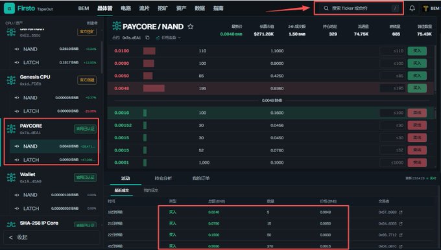Sell at the 0.0001 bid row
The image size is (441, 250).
pos(417,163)
